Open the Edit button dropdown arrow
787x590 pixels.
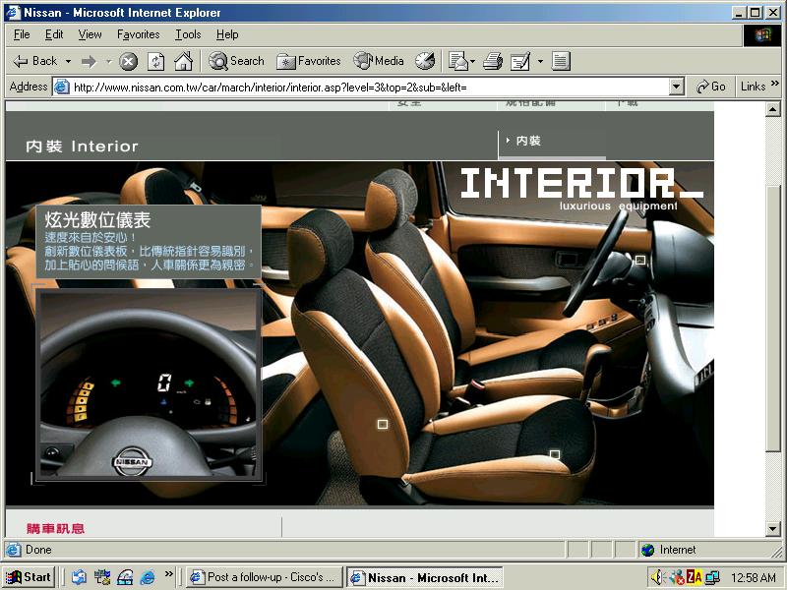(540, 61)
